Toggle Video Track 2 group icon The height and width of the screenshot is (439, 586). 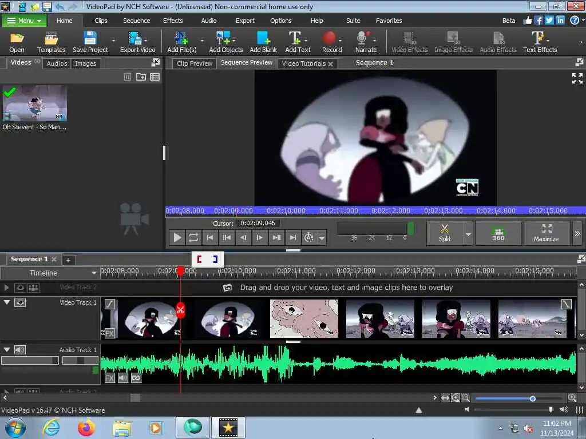tap(33, 288)
